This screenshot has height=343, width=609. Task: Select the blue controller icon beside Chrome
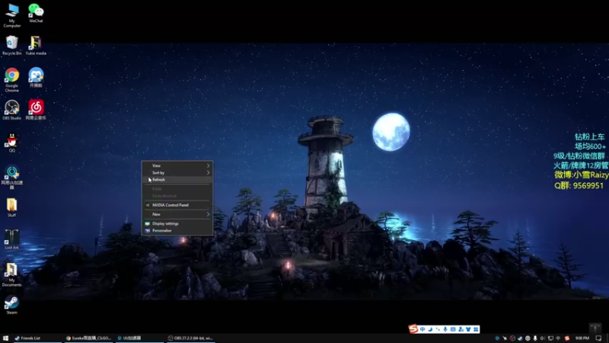36,77
